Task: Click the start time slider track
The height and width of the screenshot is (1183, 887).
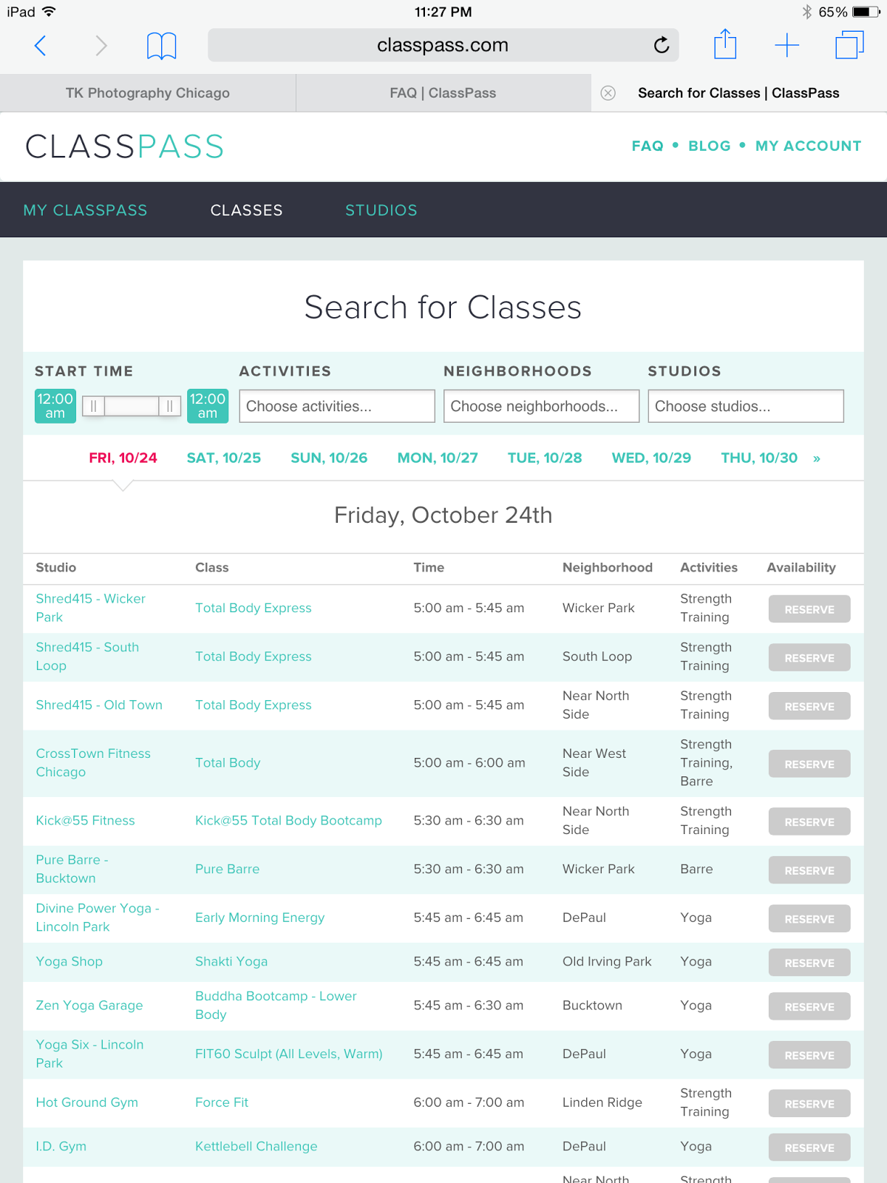Action: pos(132,406)
